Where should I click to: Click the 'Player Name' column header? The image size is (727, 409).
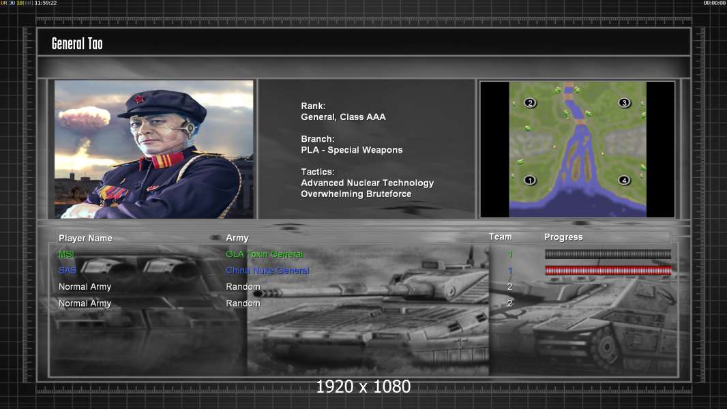(85, 238)
